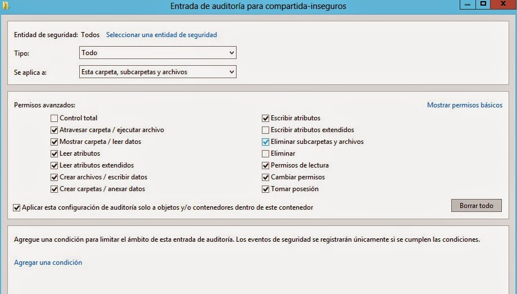Screen dimensions: 517x294
Task: Click Agregar una condición link
Action: coord(48,263)
